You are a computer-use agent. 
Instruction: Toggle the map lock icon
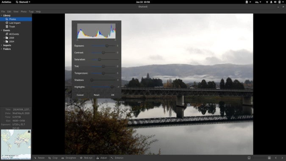point(29,131)
